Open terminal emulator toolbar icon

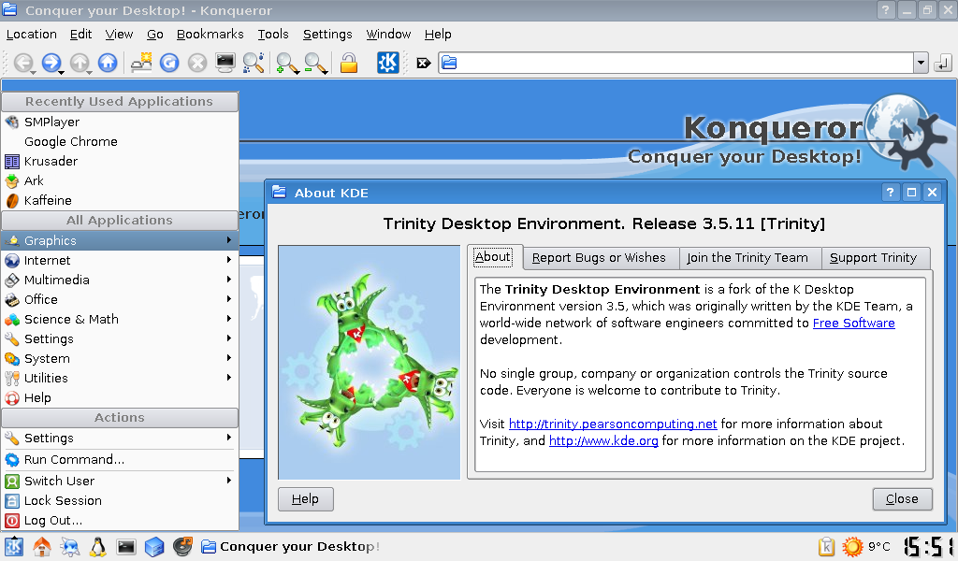[225, 63]
